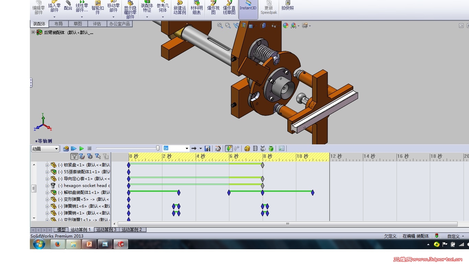The height and width of the screenshot is (264, 469).
Task: Select Move Component (移动零部件) tool
Action: (113, 7)
